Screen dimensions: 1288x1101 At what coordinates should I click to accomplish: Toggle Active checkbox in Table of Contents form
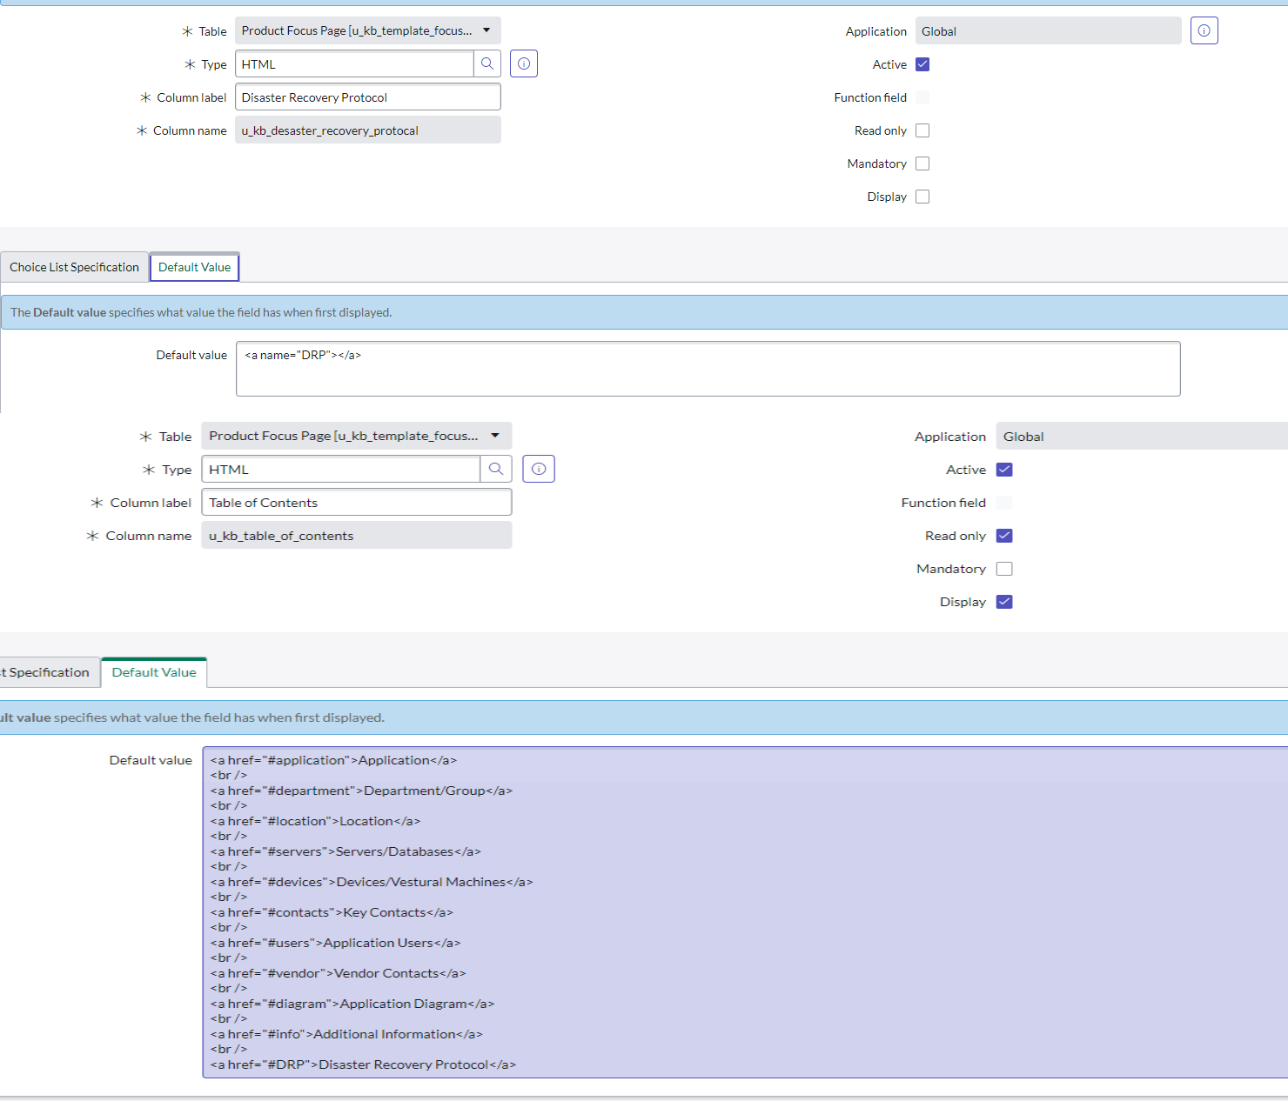1004,470
